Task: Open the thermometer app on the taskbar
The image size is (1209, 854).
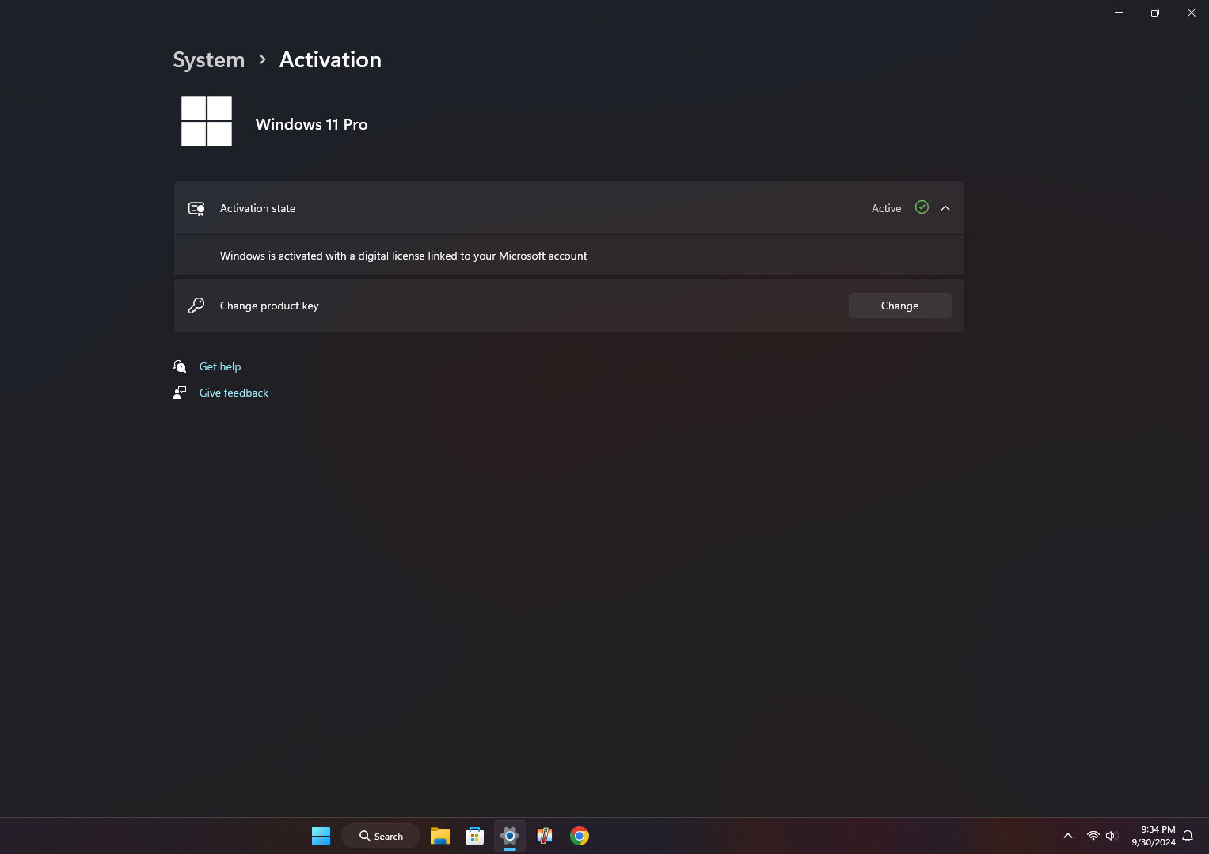Action: (x=545, y=836)
